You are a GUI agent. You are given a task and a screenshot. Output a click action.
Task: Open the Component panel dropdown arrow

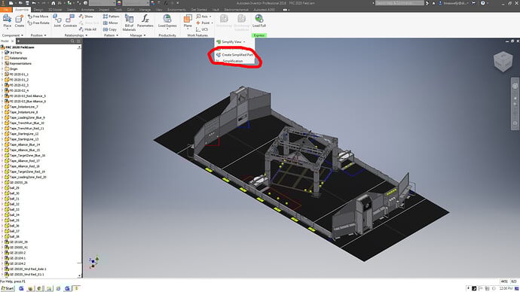22,35
